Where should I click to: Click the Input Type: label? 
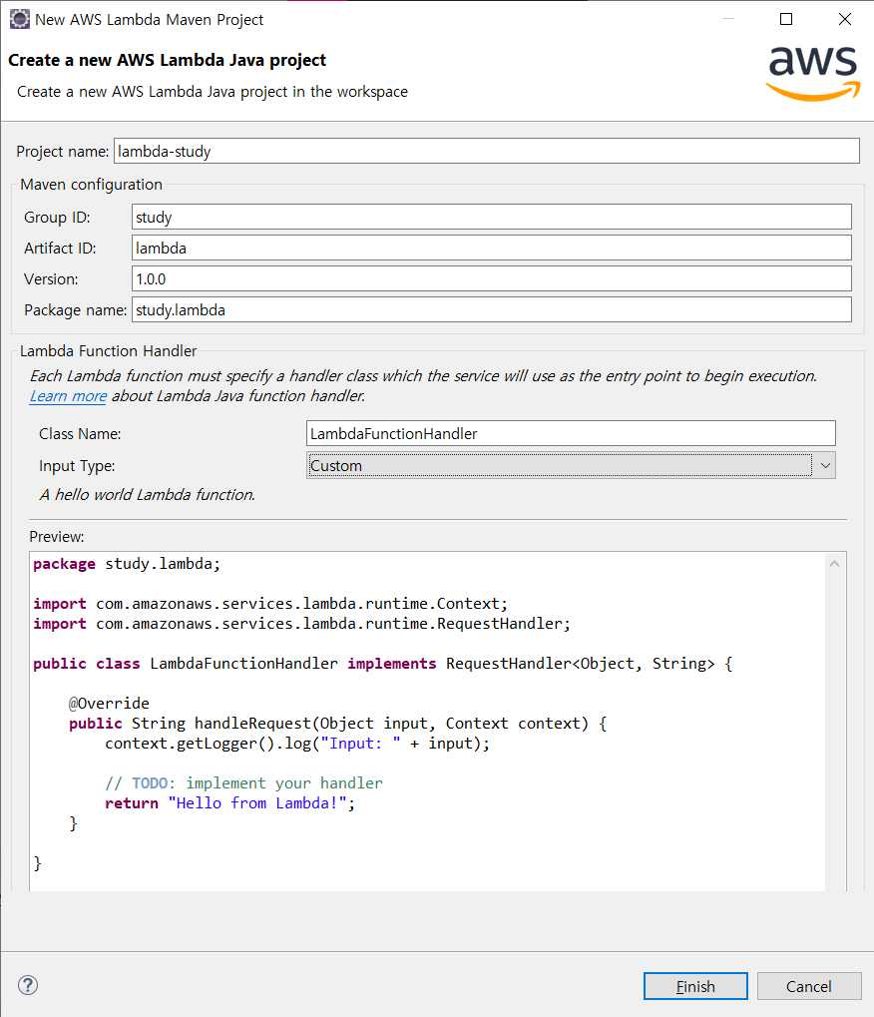tap(77, 466)
